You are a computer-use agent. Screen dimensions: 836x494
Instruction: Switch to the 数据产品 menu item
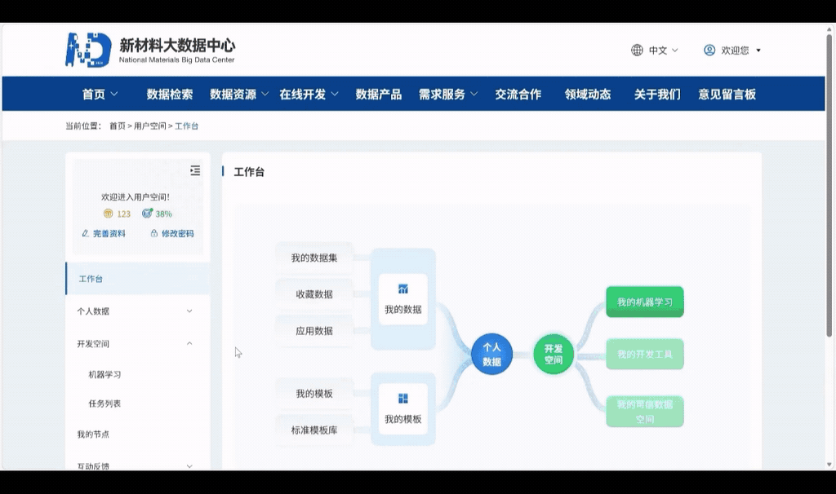coord(378,94)
